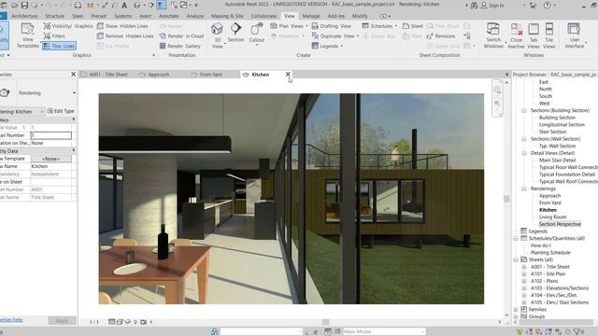The image size is (598, 336).
Task: Toggle Thin Lines display
Action: 59,46
